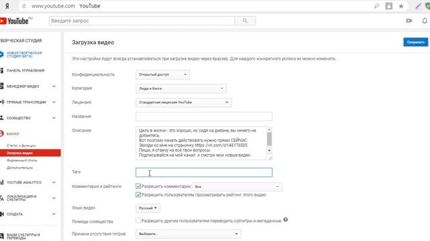Open Ваши субтитры и переводы
Image resolution: width=430 pixels, height=241 pixels.
(24, 236)
